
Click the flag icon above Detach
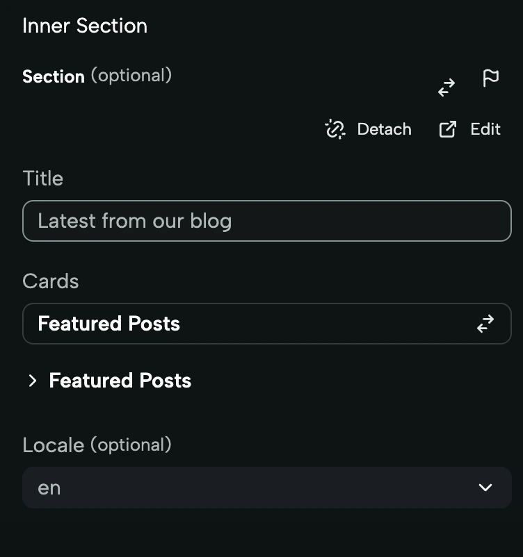pyautogui.click(x=490, y=78)
